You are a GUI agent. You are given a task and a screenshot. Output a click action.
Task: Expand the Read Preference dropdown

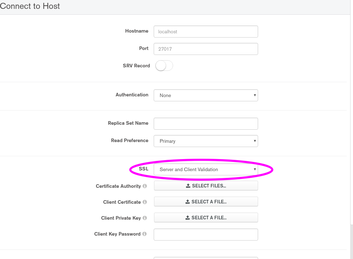pos(206,141)
